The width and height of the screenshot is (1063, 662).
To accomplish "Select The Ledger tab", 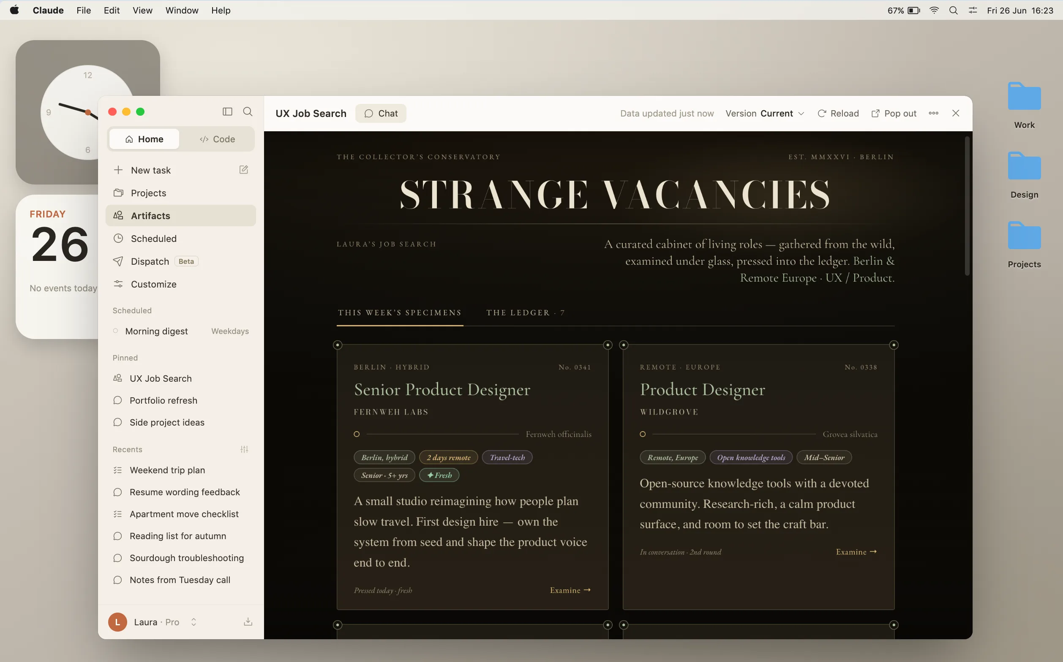I will coord(525,312).
